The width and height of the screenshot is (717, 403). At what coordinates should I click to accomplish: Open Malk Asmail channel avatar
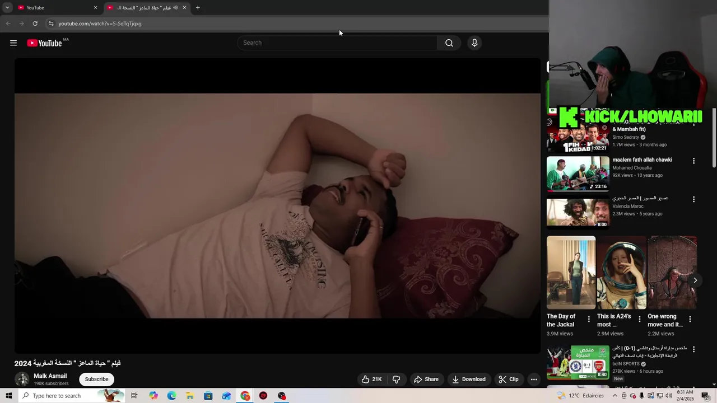22,379
